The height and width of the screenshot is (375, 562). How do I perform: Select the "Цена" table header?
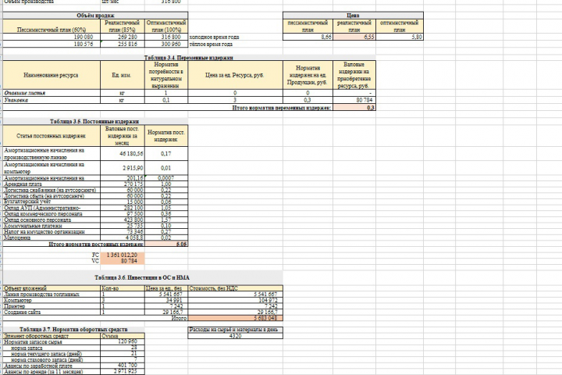(x=353, y=16)
